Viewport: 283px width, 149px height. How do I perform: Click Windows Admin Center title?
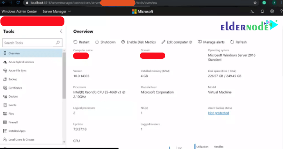(x=19, y=11)
